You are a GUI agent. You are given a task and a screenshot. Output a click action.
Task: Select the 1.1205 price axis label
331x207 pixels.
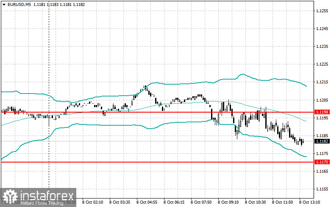pos(323,100)
